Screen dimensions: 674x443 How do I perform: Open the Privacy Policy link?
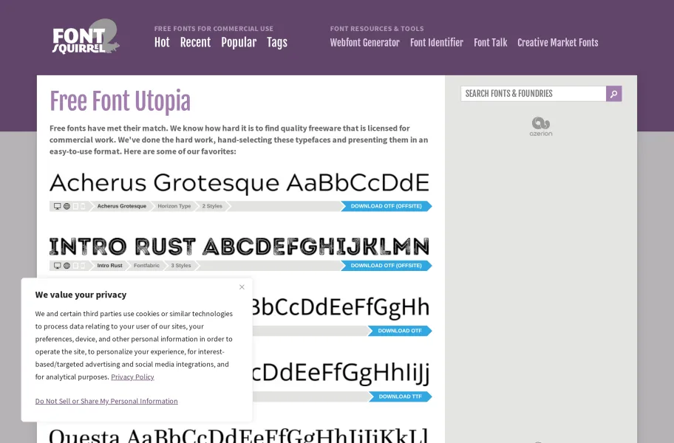point(132,377)
